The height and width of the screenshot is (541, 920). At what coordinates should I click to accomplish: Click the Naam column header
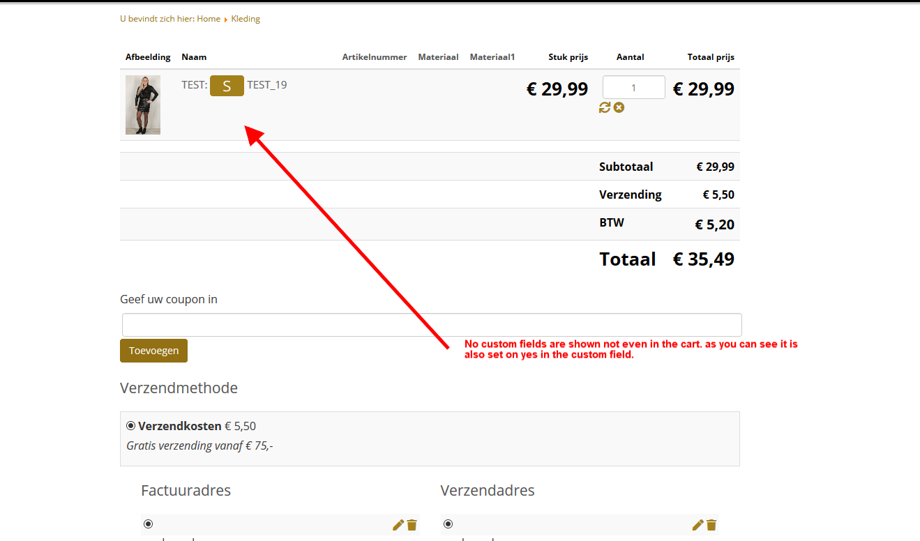(194, 57)
